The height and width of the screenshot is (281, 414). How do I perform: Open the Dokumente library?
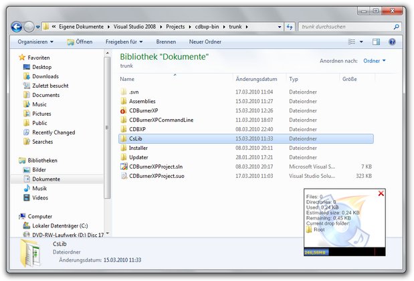pyautogui.click(x=42, y=179)
